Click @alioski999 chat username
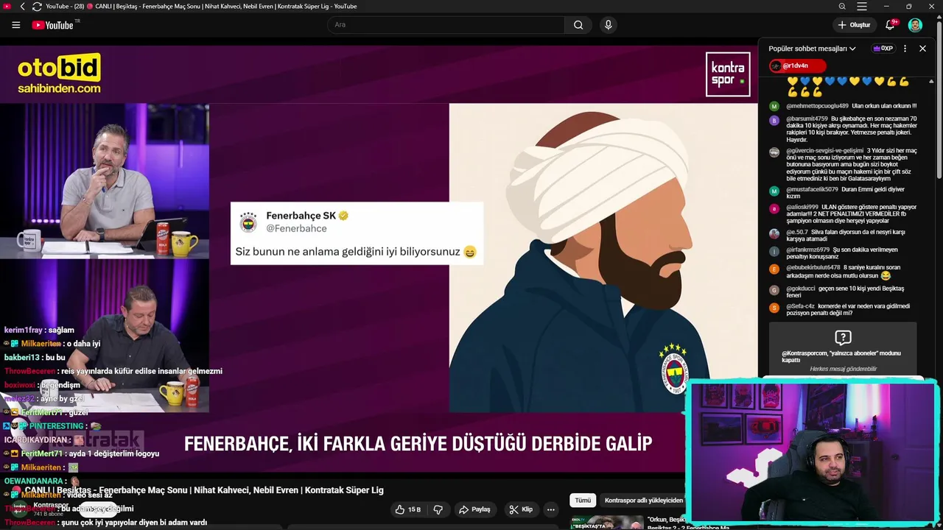 (x=802, y=207)
